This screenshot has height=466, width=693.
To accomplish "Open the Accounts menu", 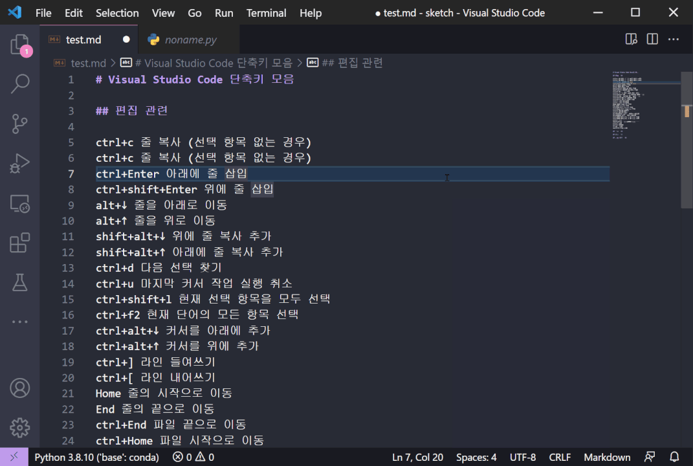I will tap(20, 388).
